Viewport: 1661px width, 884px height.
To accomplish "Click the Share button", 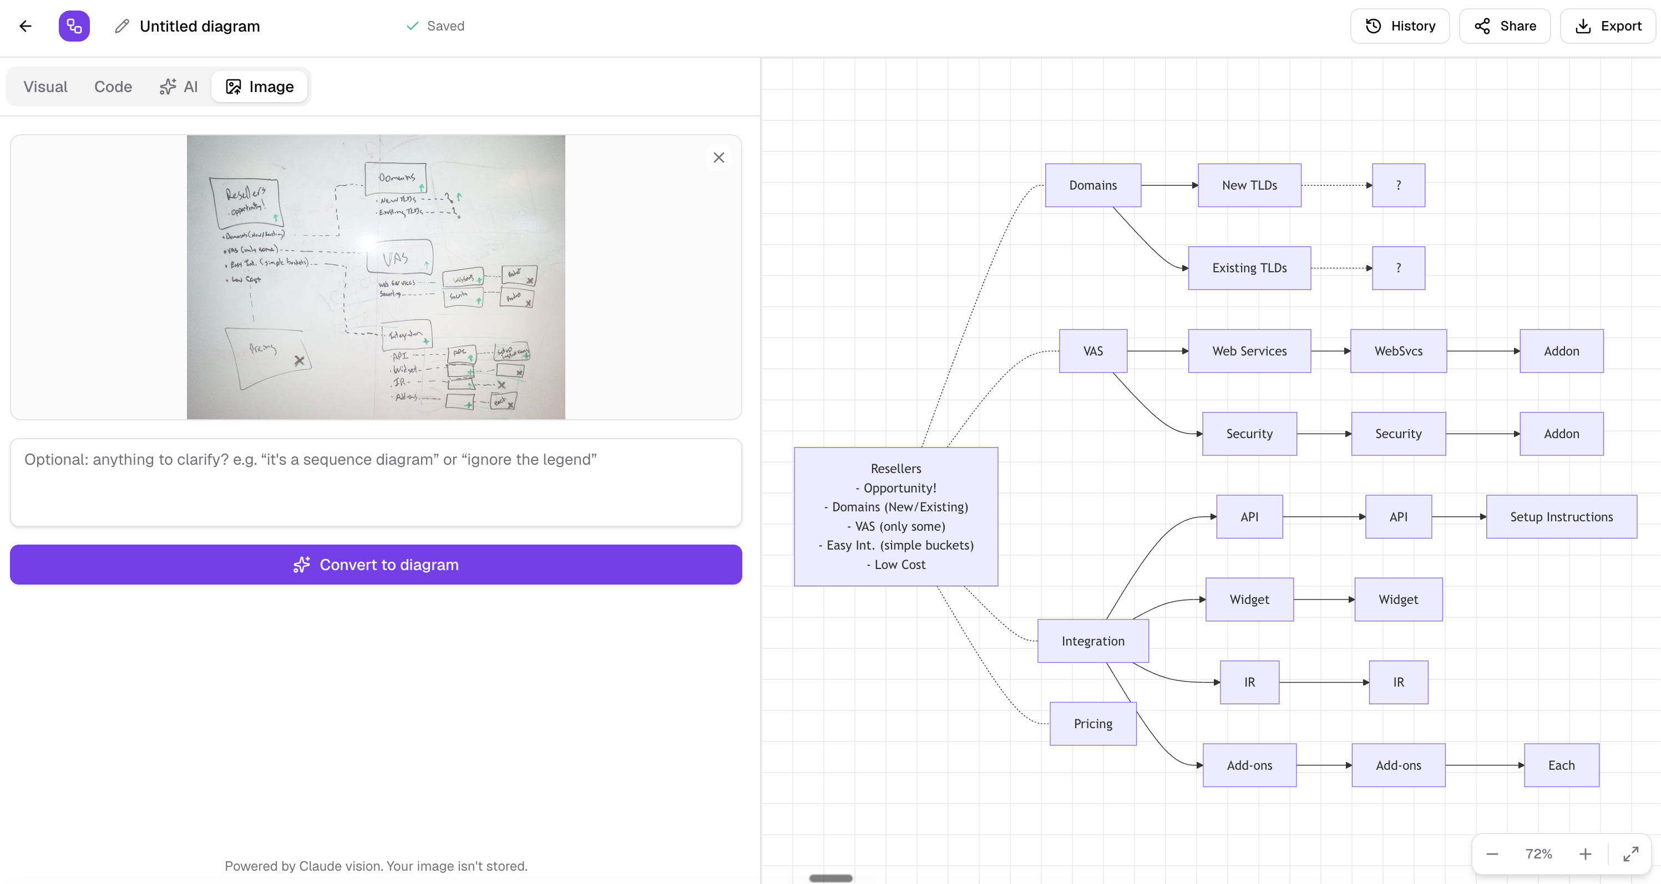I will pyautogui.click(x=1505, y=26).
